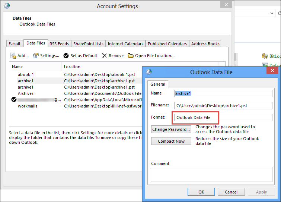This screenshot has height=202, width=281.
Task: Click the BitLocker icon in background window
Action: click(265, 56)
